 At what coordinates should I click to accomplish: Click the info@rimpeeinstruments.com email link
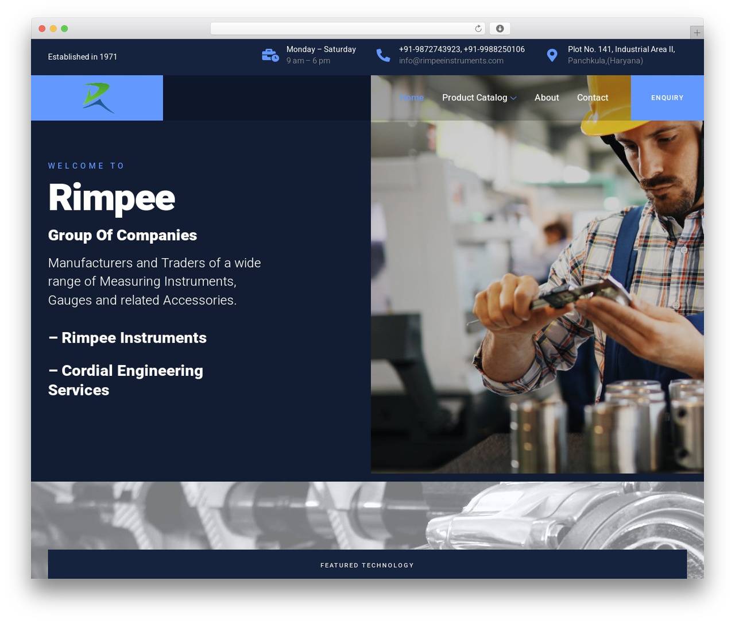451,61
